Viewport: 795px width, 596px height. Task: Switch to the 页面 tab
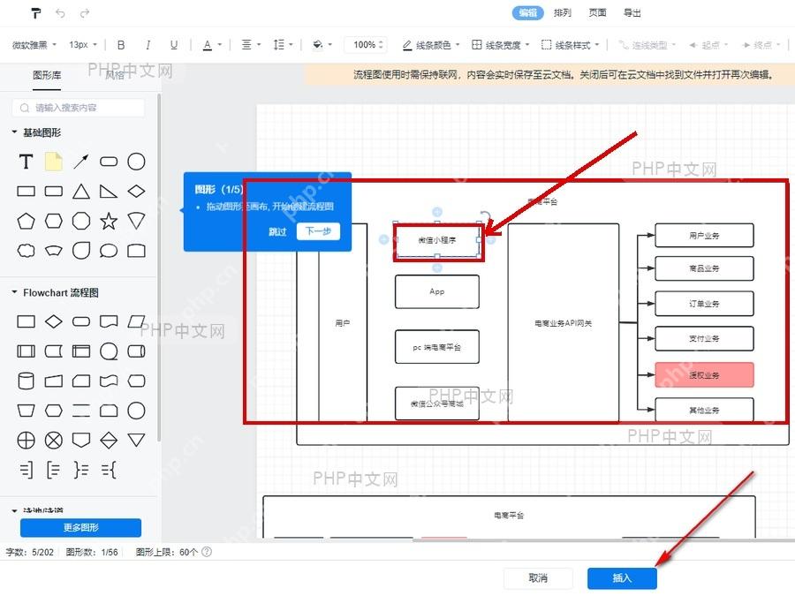(x=597, y=12)
